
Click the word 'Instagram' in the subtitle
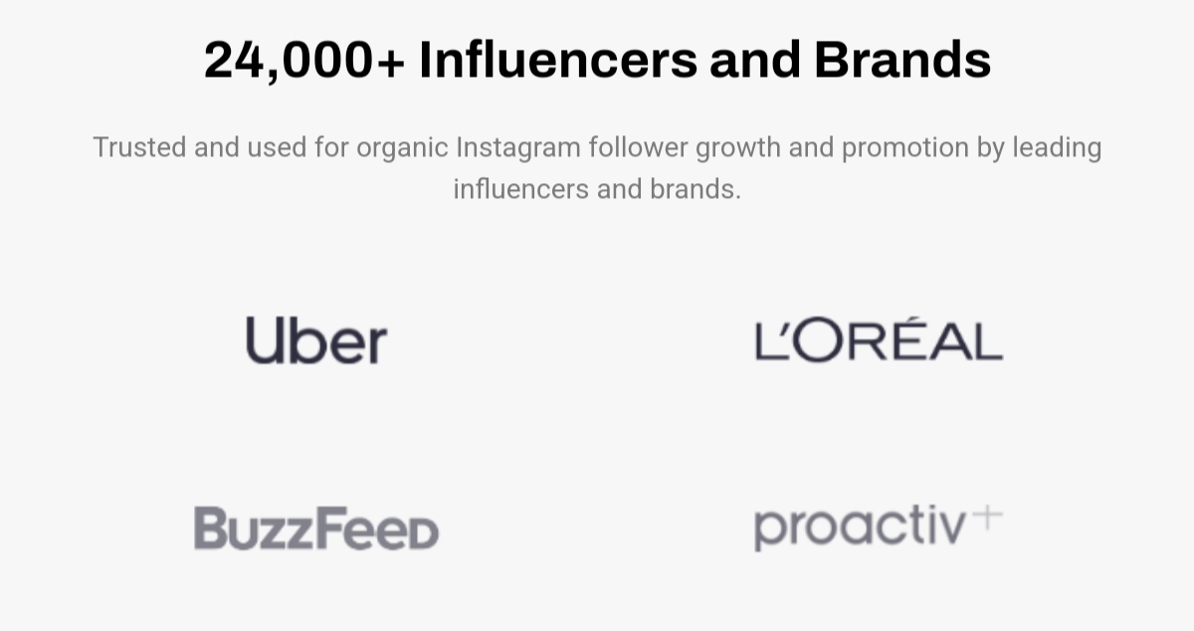[x=518, y=147]
